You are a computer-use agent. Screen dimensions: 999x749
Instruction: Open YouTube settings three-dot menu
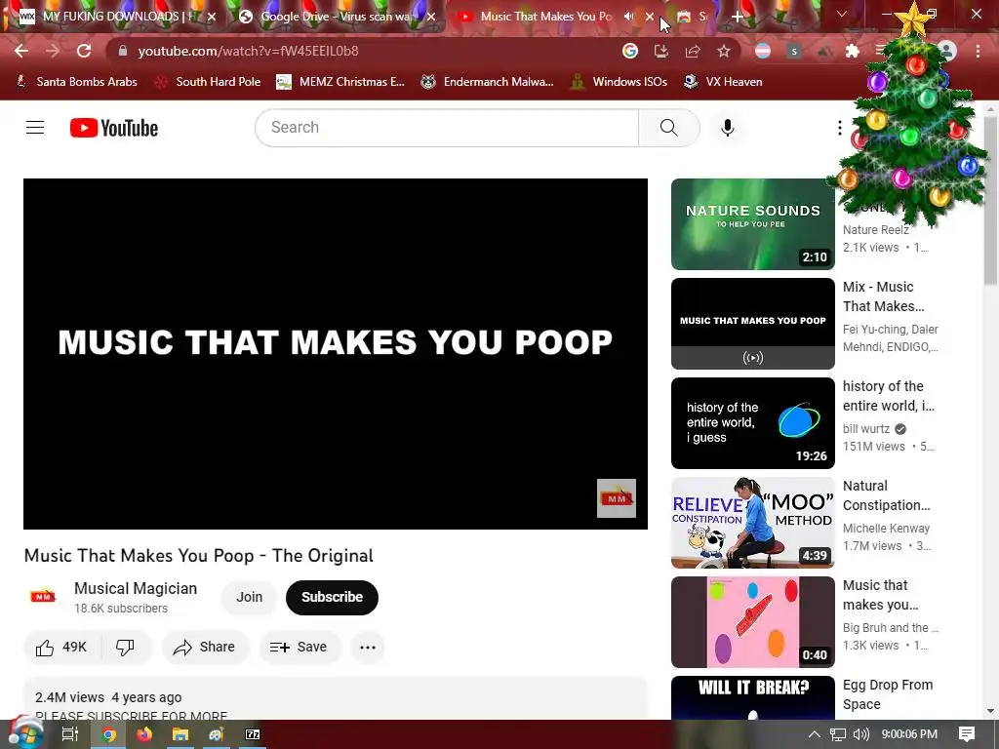pos(839,128)
